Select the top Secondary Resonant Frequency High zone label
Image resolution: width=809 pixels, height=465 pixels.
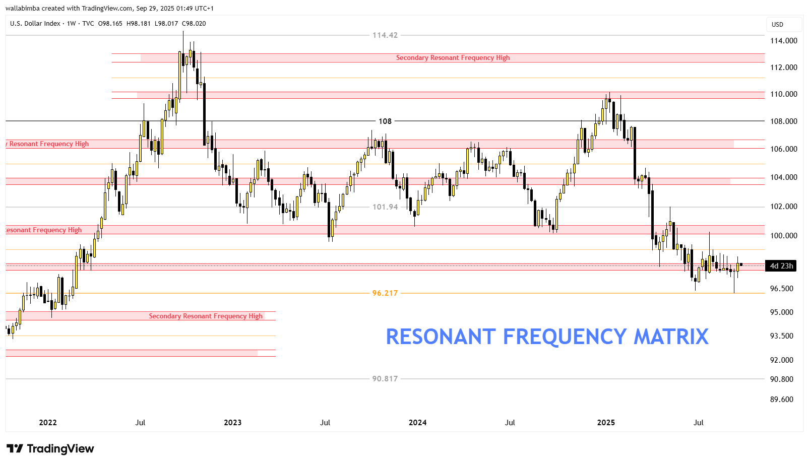(453, 58)
